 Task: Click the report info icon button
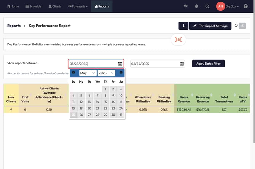click(x=183, y=26)
